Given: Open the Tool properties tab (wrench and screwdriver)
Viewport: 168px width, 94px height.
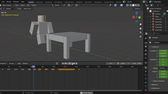Looking at the screenshot, I should [x=146, y=38].
